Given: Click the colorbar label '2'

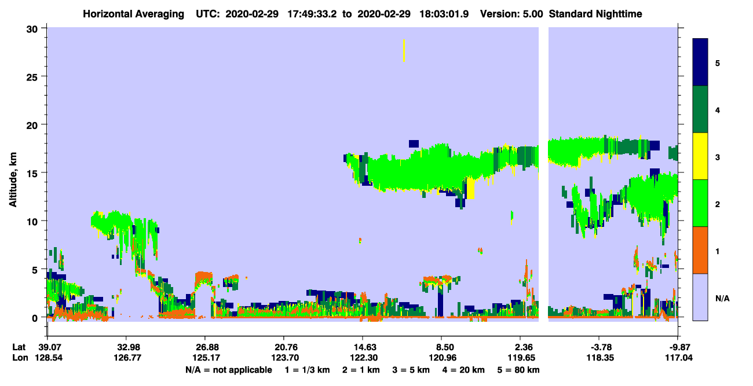Looking at the screenshot, I should click(x=718, y=204).
